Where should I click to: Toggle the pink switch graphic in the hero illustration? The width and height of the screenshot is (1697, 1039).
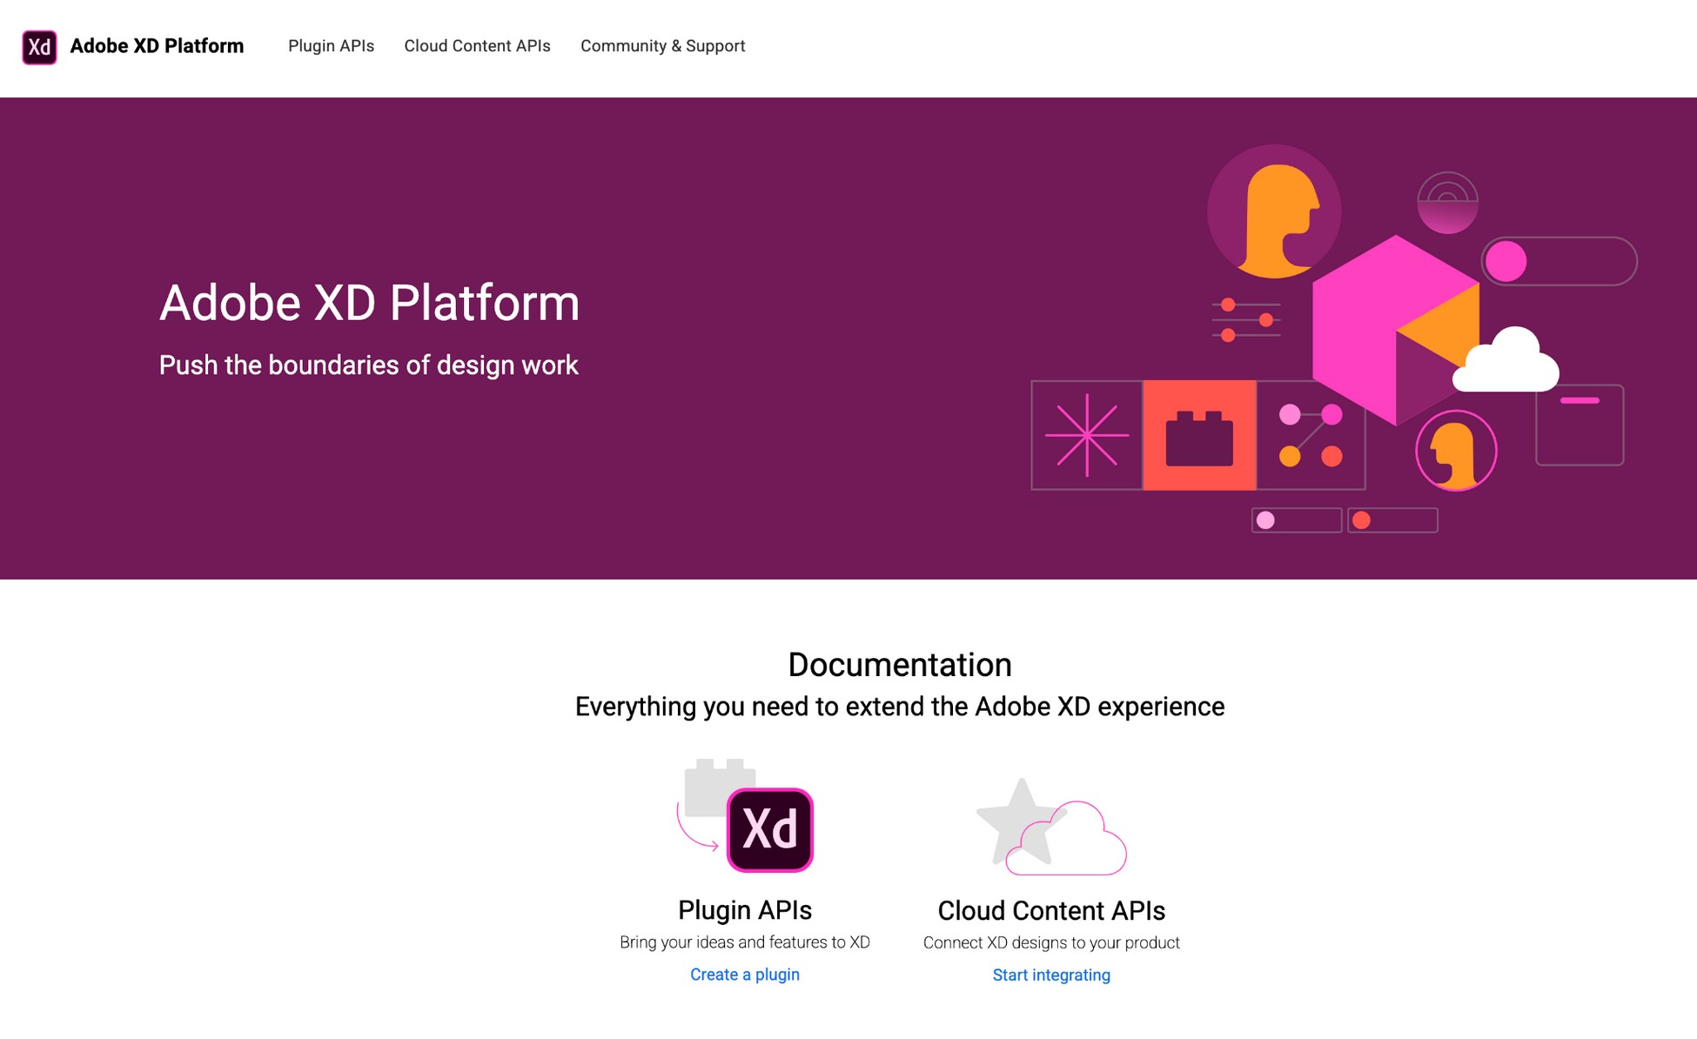tap(1557, 262)
